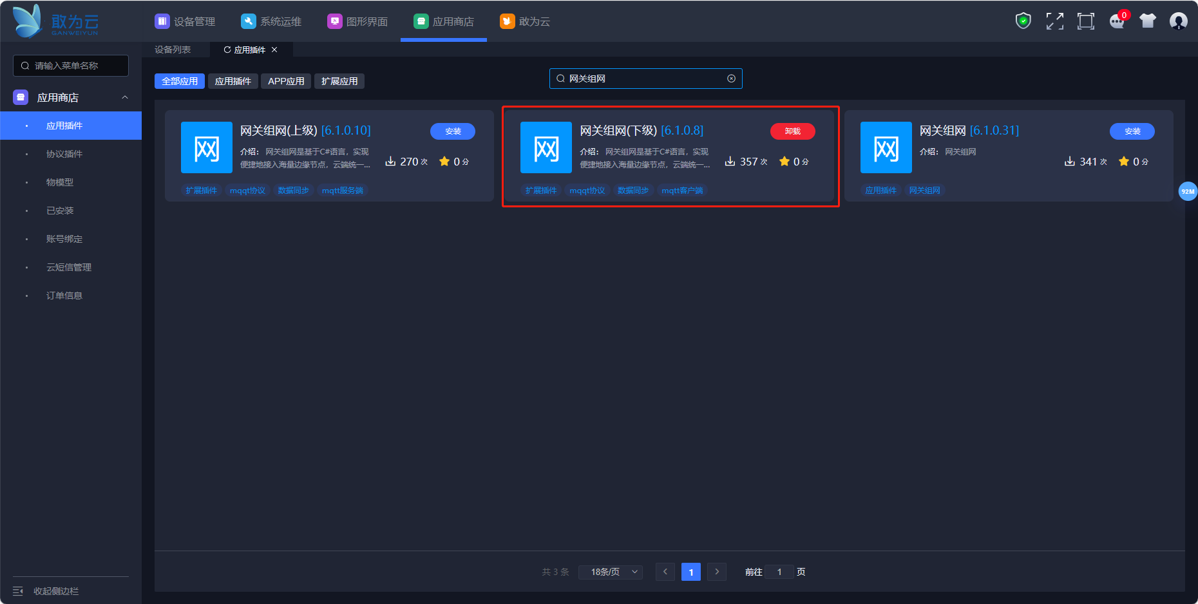Open the security shield status icon
This screenshot has height=604, width=1198.
point(1023,21)
